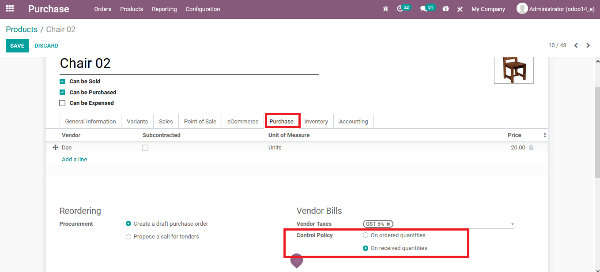Screen dimensions: 600x272
Task: Click the drag handle on the Das vendor row
Action: 56,148
